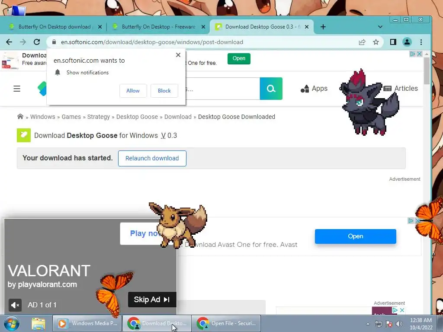Screen dimensions: 443x332
Task: Open the Download breadcrumb link
Action: point(178,117)
